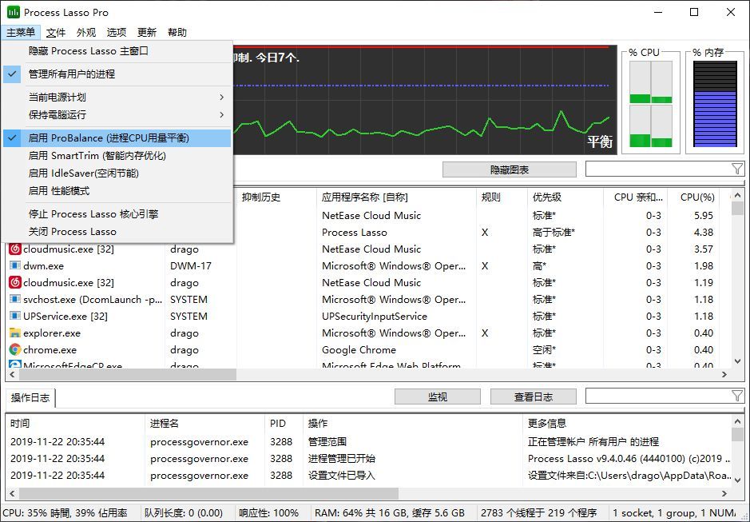Click the svchost.exe process icon

pos(15,299)
